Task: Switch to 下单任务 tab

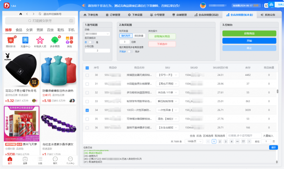Action: point(91,15)
